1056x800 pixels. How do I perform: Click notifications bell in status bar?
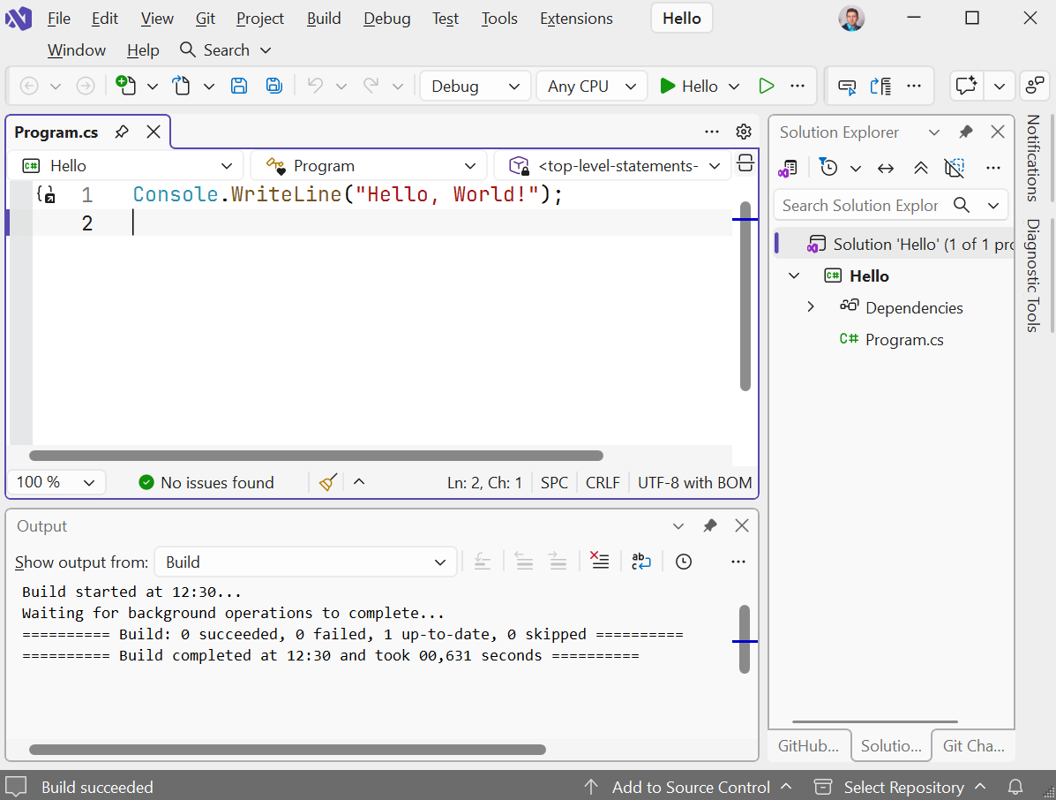click(x=1015, y=787)
